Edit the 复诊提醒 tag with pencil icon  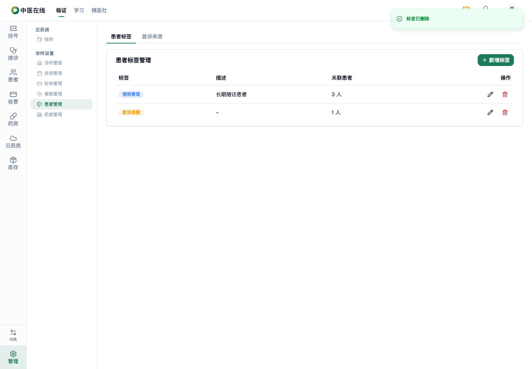490,112
